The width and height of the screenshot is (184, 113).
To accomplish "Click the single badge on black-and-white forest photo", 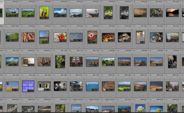I will tap(127, 18).
